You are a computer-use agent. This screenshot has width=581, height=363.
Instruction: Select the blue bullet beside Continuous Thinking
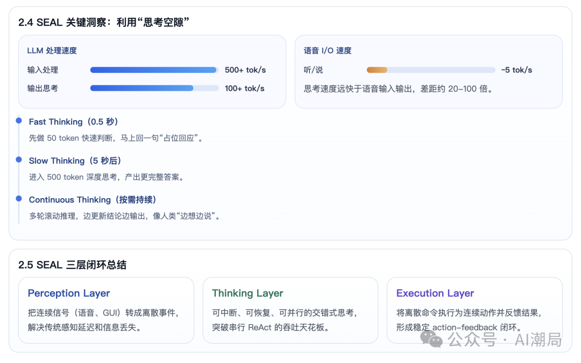point(19,199)
